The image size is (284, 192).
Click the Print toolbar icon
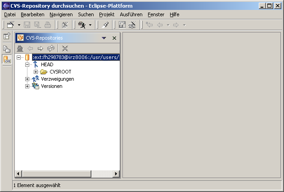click(x=48, y=25)
